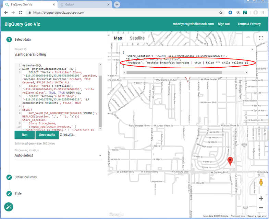This screenshot has width=269, height=219.
Task: Click the query editor scrollbar down arrow
Action: (100, 129)
